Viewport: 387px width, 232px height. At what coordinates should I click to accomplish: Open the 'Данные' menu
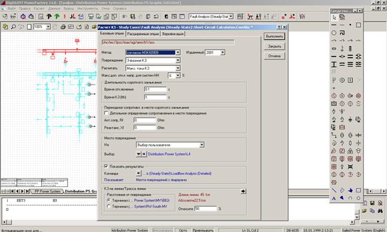(54, 8)
